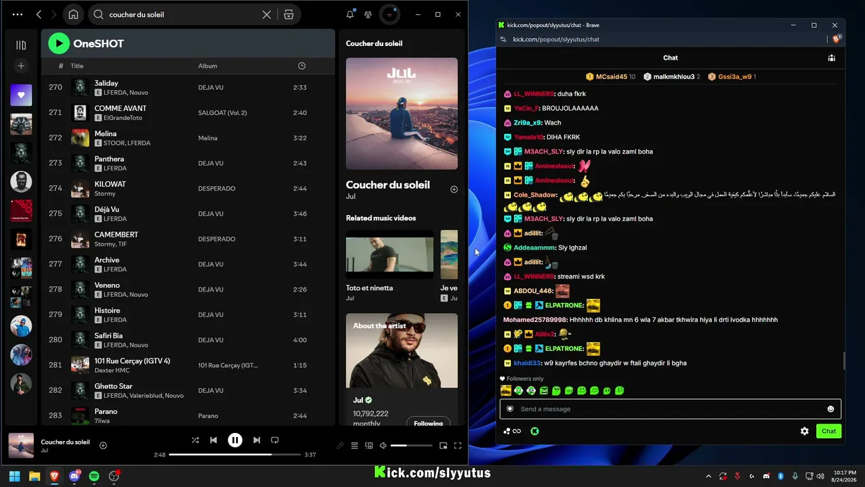This screenshot has height=487, width=865.
Task: Open Spotify What's New notifications bell
Action: point(350,14)
